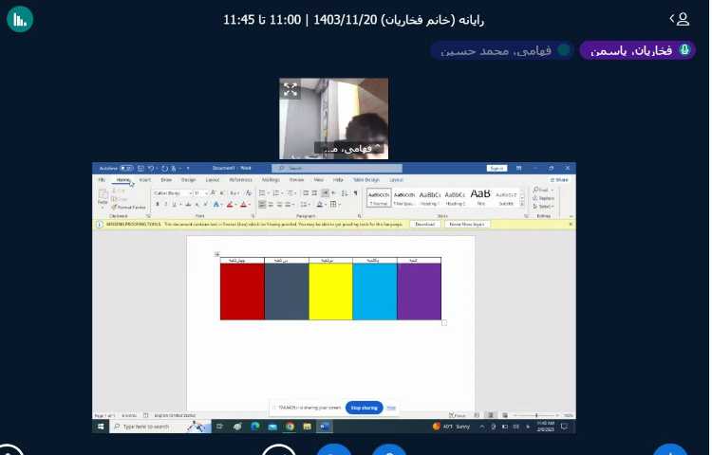712x455 pixels.
Task: Select the Heading 1 style
Action: (429, 197)
